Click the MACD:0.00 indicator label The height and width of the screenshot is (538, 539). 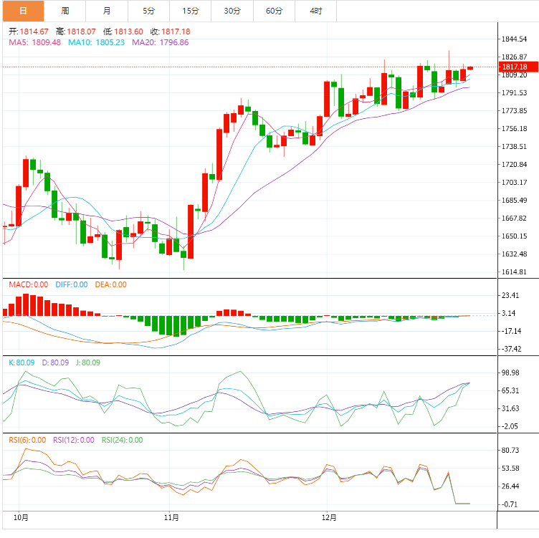click(x=29, y=284)
